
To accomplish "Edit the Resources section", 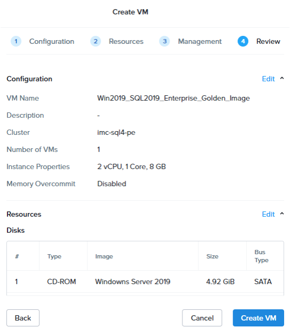I will [x=268, y=214].
